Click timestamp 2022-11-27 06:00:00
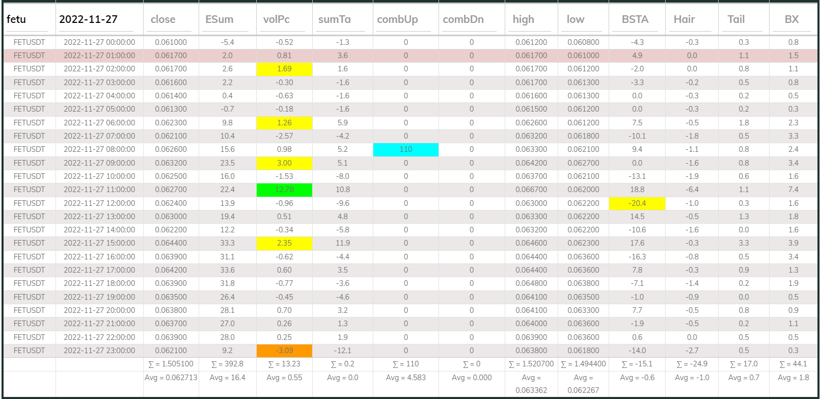This screenshot has width=820, height=399. (99, 123)
